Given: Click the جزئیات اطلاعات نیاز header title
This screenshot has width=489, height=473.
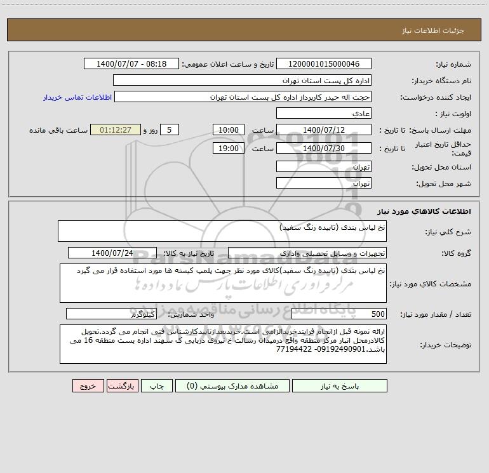Looking at the screenshot, I should (x=433, y=30).
